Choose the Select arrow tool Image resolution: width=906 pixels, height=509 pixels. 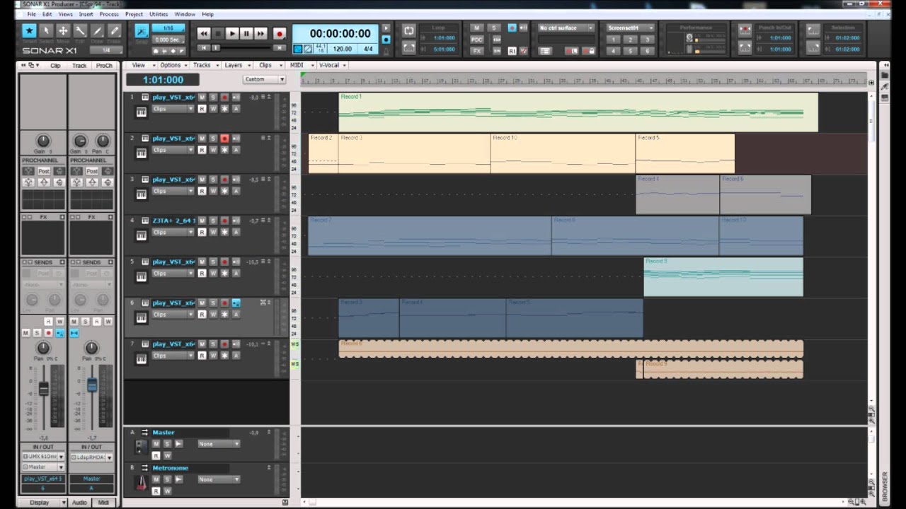(46, 31)
